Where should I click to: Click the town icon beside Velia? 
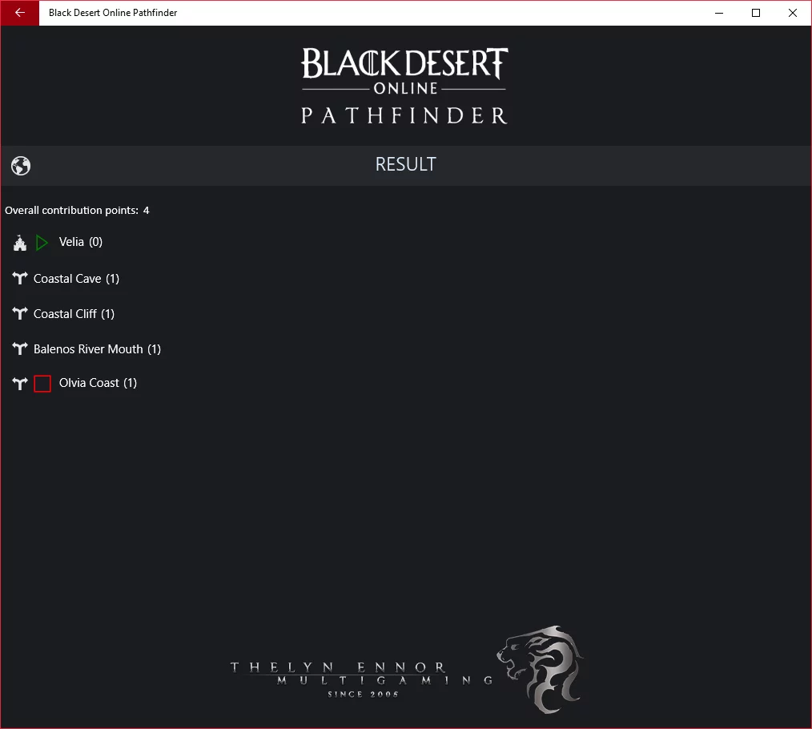click(x=20, y=243)
